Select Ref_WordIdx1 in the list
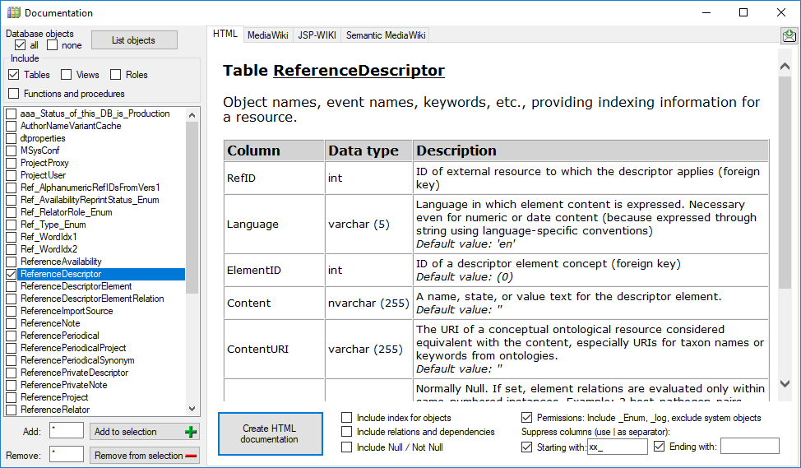Viewport: 801px width, 468px height. pos(49,237)
